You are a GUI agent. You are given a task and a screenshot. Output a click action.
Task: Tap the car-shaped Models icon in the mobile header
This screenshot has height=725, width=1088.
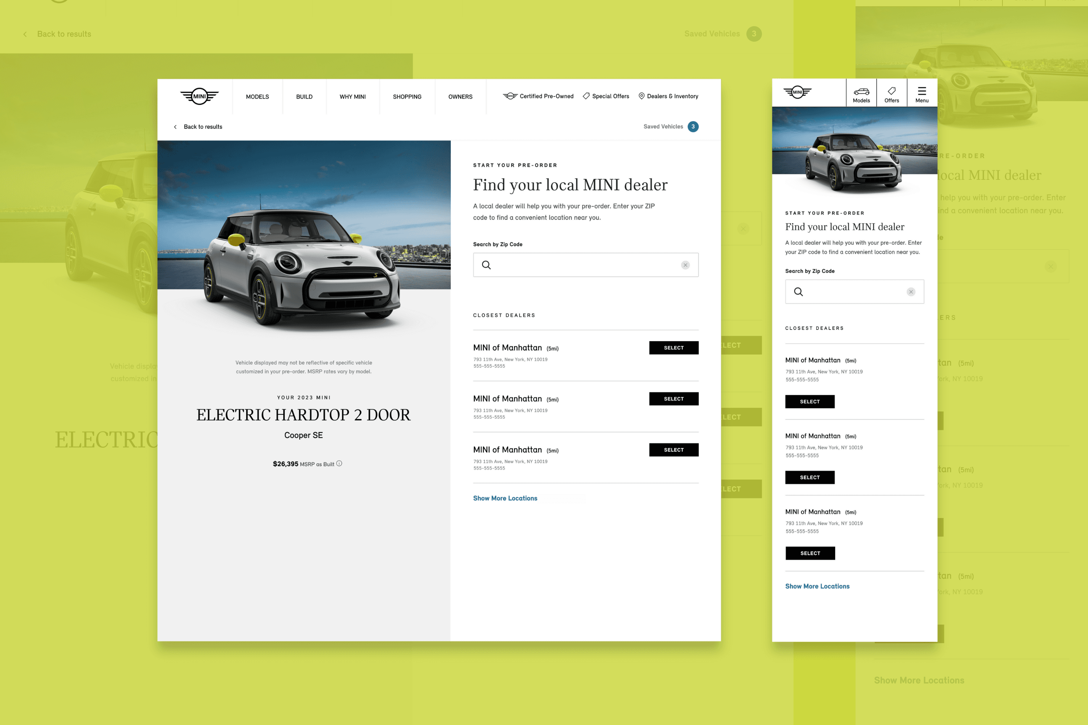click(x=861, y=91)
